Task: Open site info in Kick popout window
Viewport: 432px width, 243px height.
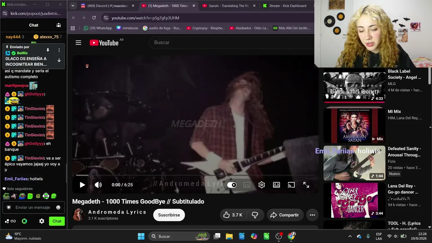Action: (5, 13)
